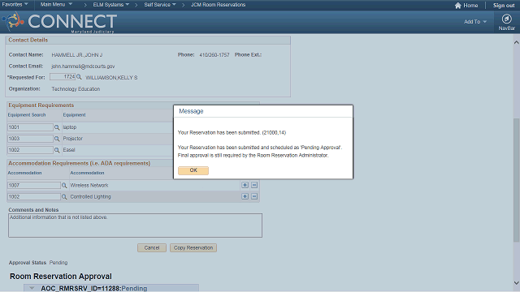Collapse the AOC_RMRSRV_ID=11288 approval section
This screenshot has height=292, width=520.
[32, 289]
